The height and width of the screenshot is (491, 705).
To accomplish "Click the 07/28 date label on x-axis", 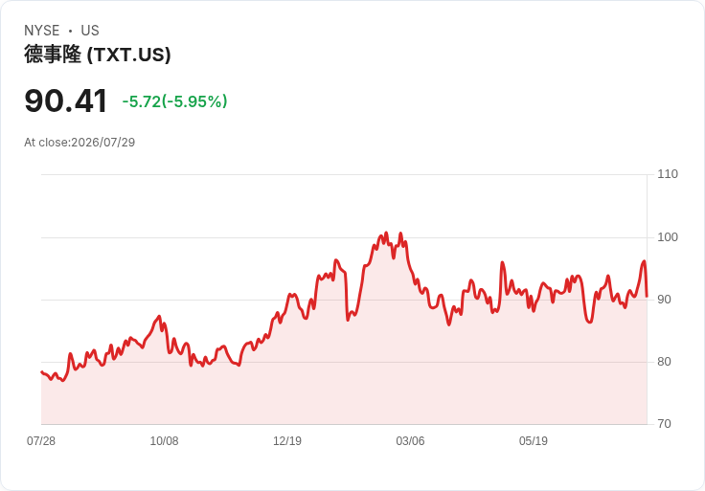I will pyautogui.click(x=41, y=440).
